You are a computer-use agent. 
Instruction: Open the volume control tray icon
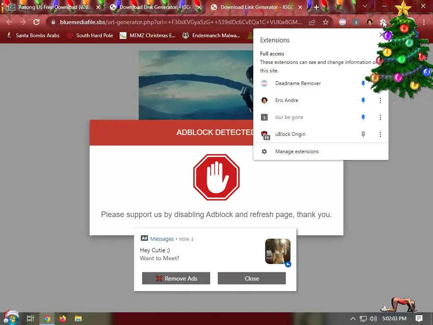tap(373, 319)
